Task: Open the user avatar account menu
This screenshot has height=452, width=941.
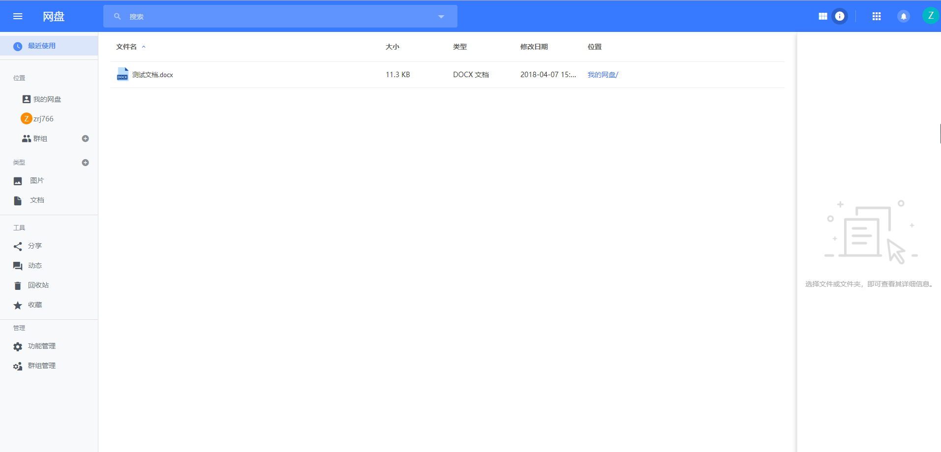Action: click(x=930, y=16)
